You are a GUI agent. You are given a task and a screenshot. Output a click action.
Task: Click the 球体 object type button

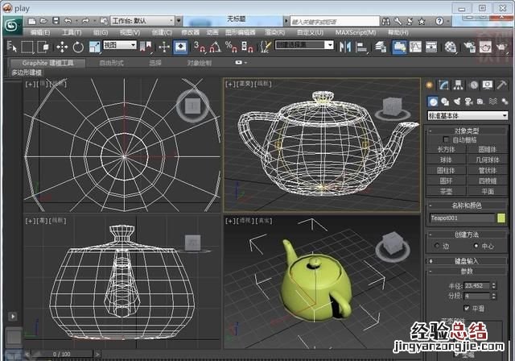tap(447, 160)
